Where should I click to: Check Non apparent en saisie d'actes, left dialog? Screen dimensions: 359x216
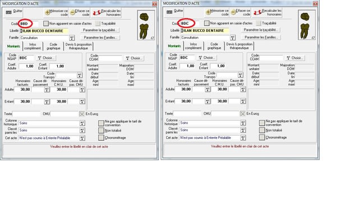click(46, 24)
